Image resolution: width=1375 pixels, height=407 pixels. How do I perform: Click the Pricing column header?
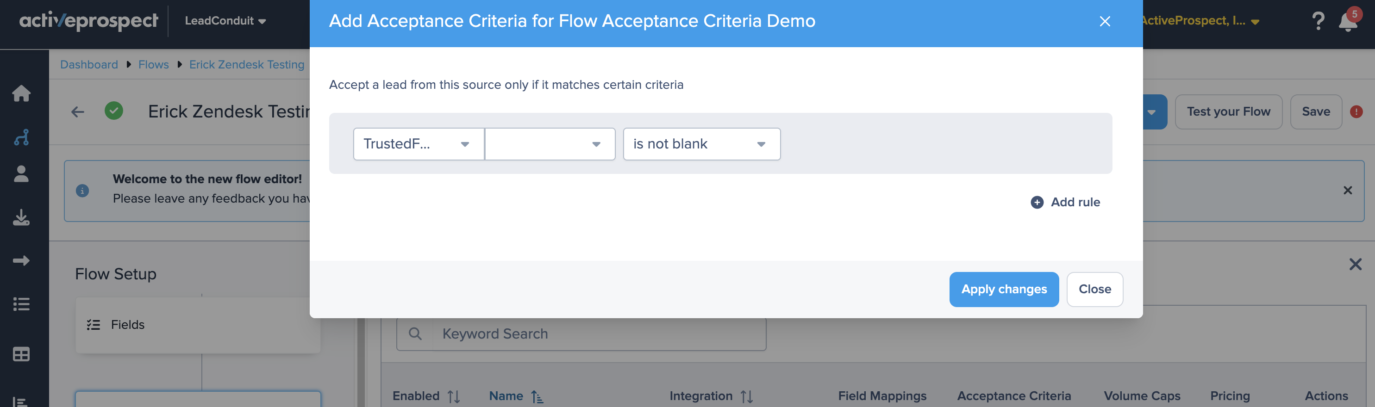tap(1230, 396)
